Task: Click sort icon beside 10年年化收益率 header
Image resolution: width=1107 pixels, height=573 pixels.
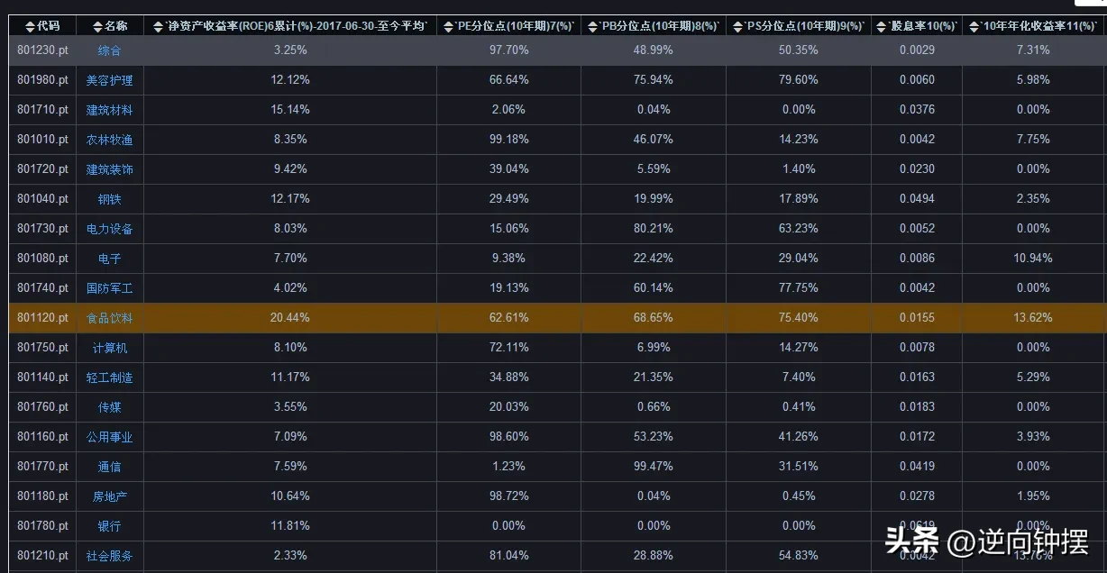Action: (974, 27)
